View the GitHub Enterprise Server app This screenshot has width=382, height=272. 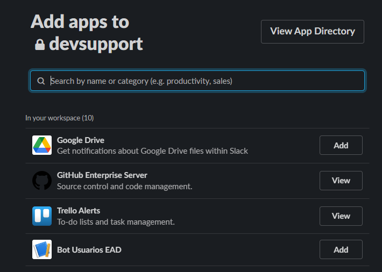tap(341, 181)
